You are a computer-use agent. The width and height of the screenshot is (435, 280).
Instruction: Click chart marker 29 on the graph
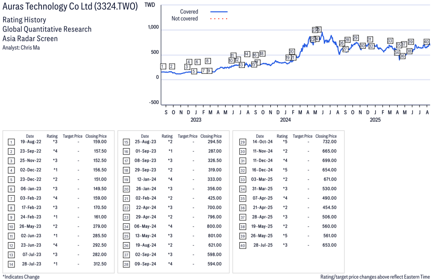(356, 38)
